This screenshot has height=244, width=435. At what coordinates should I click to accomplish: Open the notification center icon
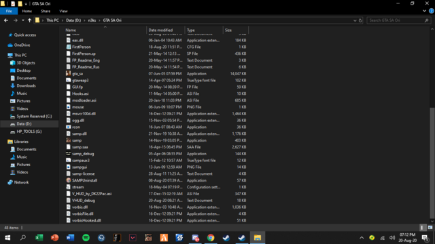tap(425, 238)
